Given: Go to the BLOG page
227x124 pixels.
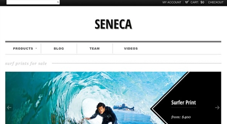Looking at the screenshot, I should pos(59,48).
